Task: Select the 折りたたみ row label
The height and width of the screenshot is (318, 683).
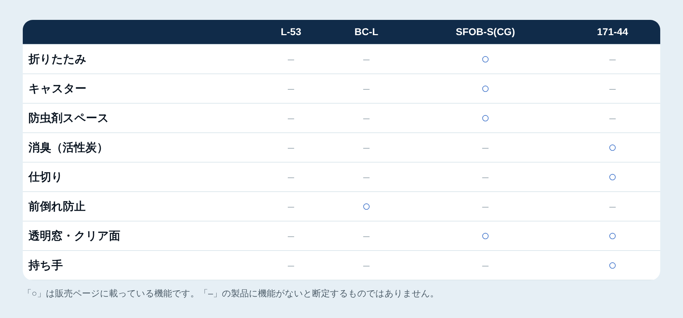Action: [x=57, y=59]
